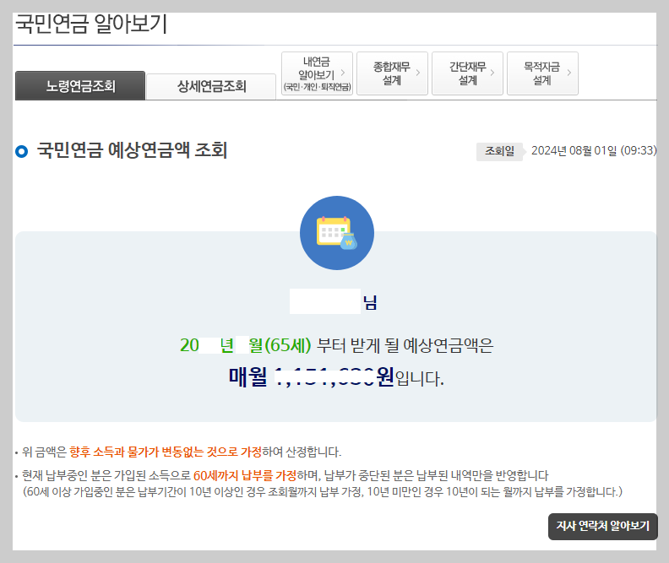Viewport: 669px width, 563px height.
Task: Click chevron arrow on 종합재무 설계
Action: click(x=417, y=73)
